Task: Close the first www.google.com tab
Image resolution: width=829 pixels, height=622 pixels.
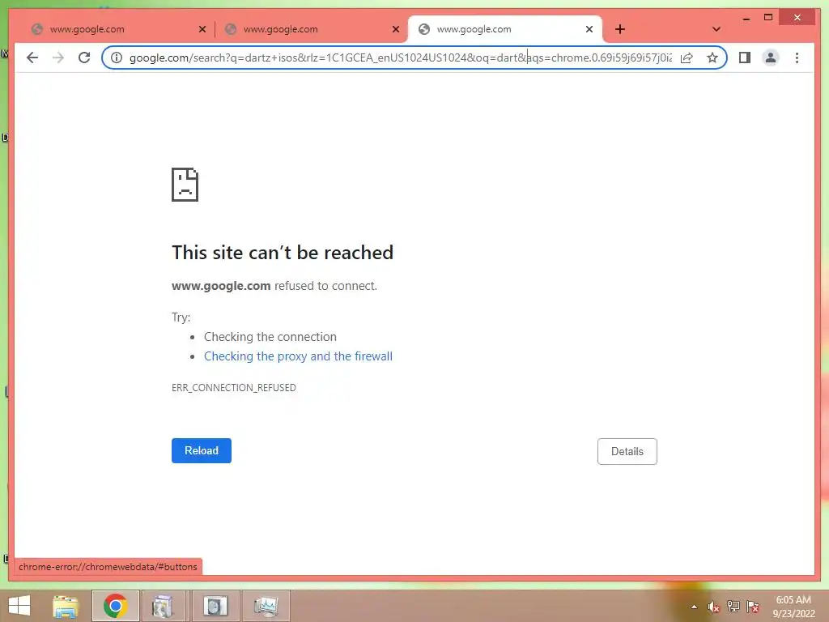Action: click(202, 29)
